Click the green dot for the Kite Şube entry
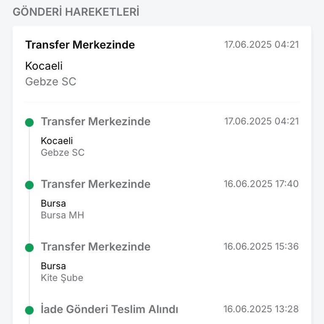Screen dimensions: 324x324 (x=29, y=247)
